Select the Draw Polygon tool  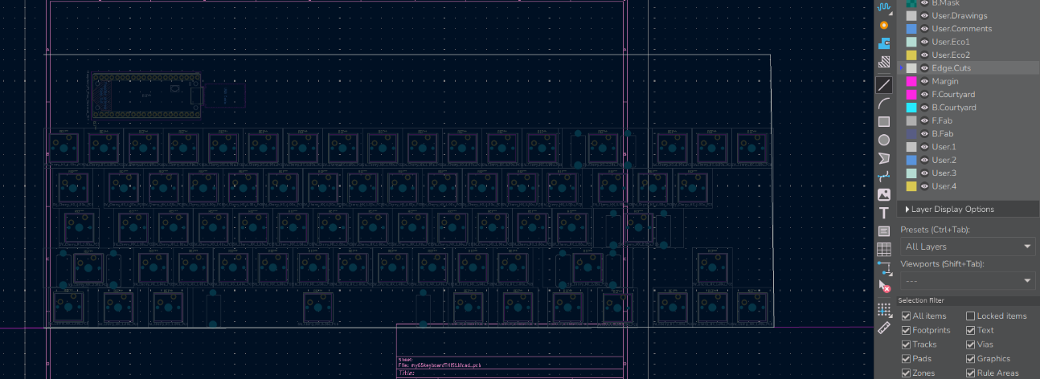click(884, 157)
